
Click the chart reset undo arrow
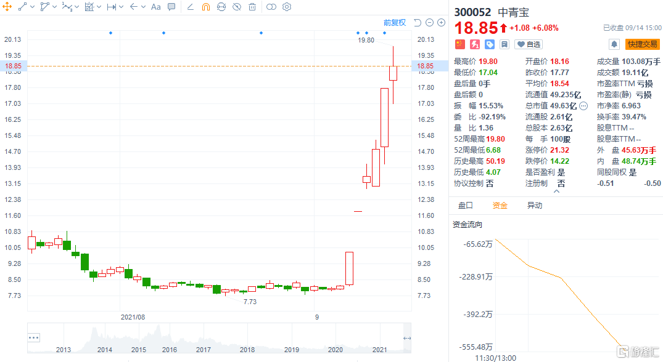coord(418,23)
